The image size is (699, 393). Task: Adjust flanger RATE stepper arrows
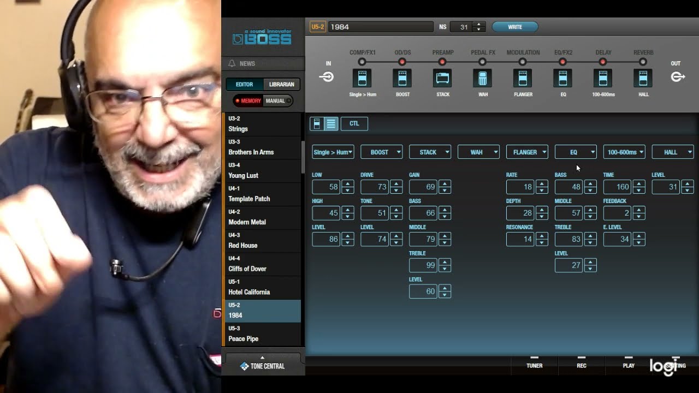click(542, 187)
